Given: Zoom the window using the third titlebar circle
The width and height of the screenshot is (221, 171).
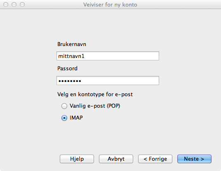Looking at the screenshot, I should tap(22, 5).
